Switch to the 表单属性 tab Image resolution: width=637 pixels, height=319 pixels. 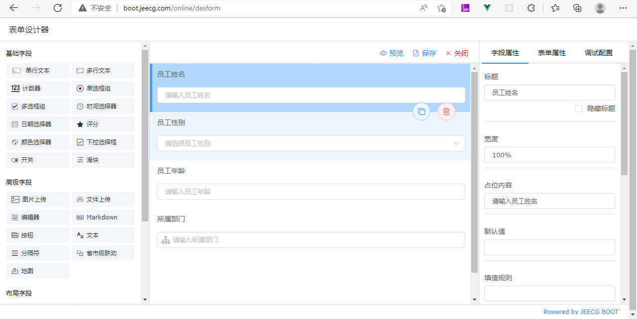coord(552,53)
